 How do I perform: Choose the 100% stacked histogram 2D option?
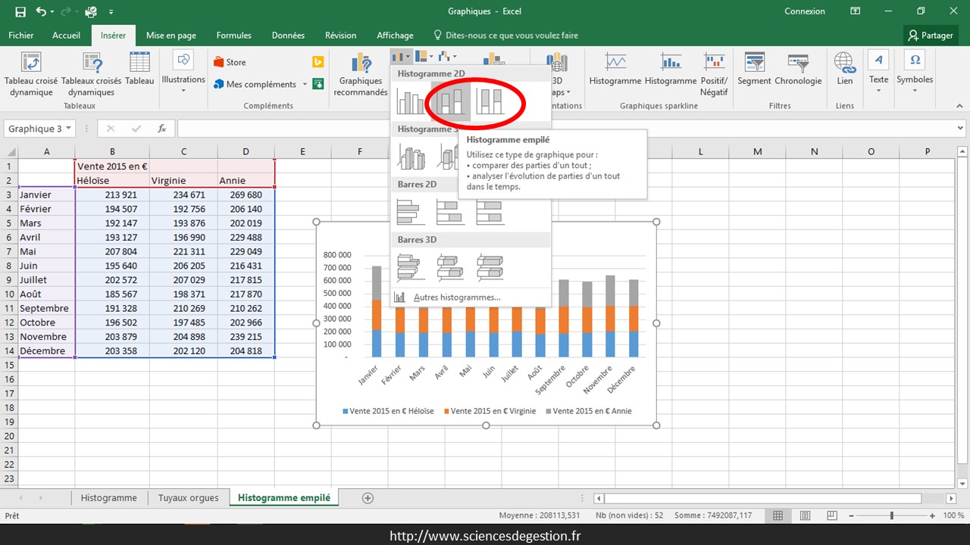pyautogui.click(x=490, y=101)
